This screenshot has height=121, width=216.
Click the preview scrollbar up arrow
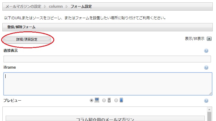[x=209, y=109]
